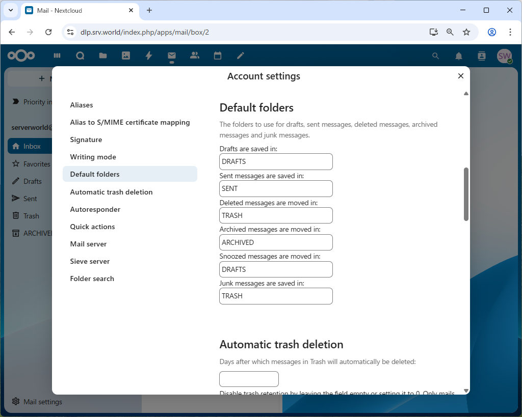Bookmark this page with the star icon
The height and width of the screenshot is (417, 522).
tap(466, 32)
